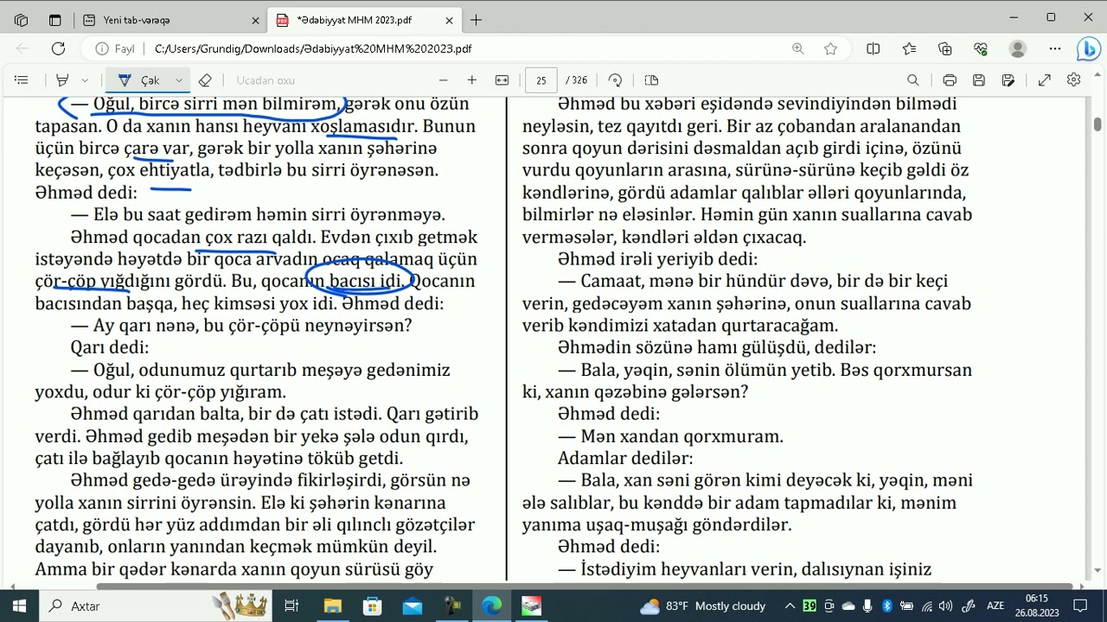
Task: Refresh the current page
Action: point(58,49)
